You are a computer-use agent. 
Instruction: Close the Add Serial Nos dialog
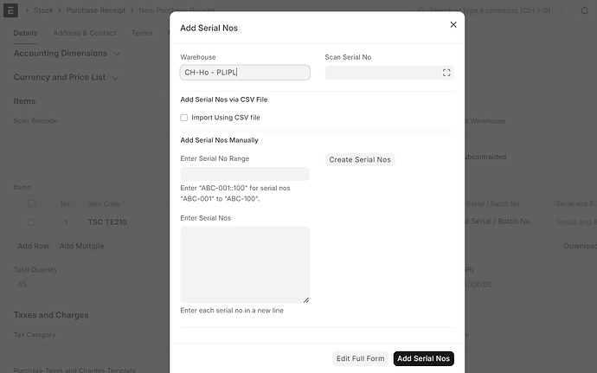[453, 25]
